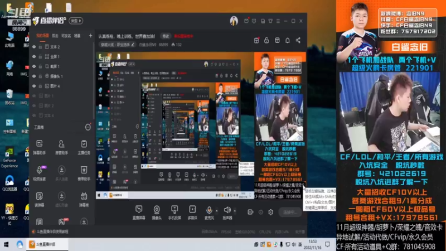Screen dimensions: 446x251
Task: Open the 工具箱 more options circle
Action: 88,127
